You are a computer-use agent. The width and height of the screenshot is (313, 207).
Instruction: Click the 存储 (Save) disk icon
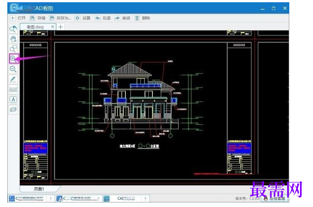click(32, 18)
